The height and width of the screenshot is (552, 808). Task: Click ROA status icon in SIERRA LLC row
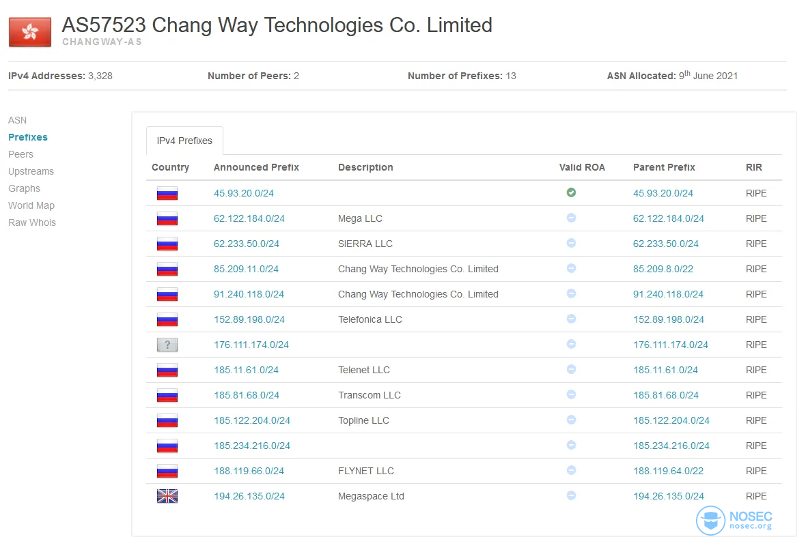[571, 243]
